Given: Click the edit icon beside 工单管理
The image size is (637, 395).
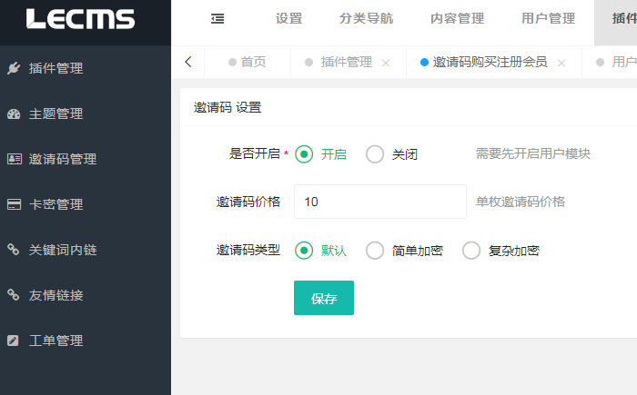Looking at the screenshot, I should click(x=13, y=341).
